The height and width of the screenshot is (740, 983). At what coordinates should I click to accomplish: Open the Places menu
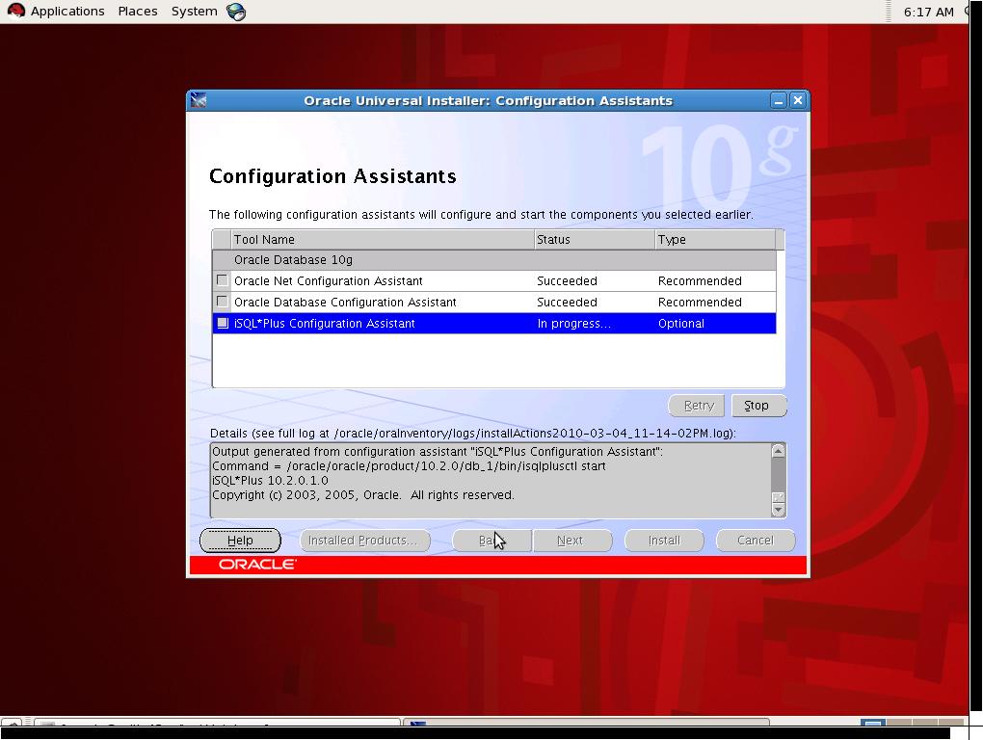(137, 12)
